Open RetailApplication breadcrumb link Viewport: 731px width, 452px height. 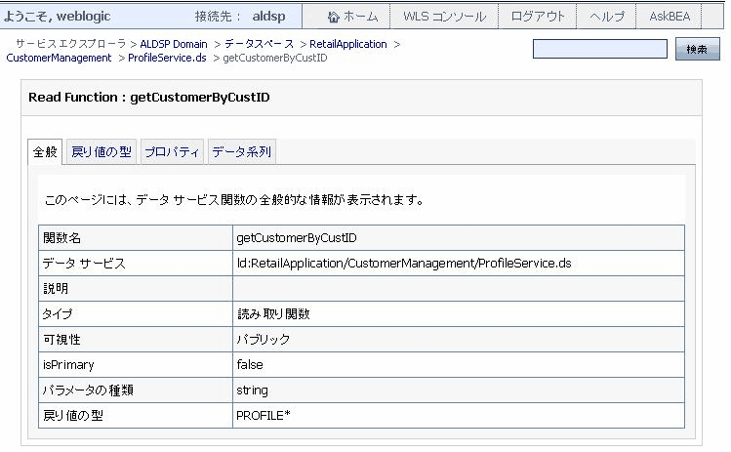[x=348, y=44]
